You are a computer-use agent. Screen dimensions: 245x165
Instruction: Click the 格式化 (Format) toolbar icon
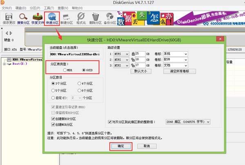pos(81,17)
